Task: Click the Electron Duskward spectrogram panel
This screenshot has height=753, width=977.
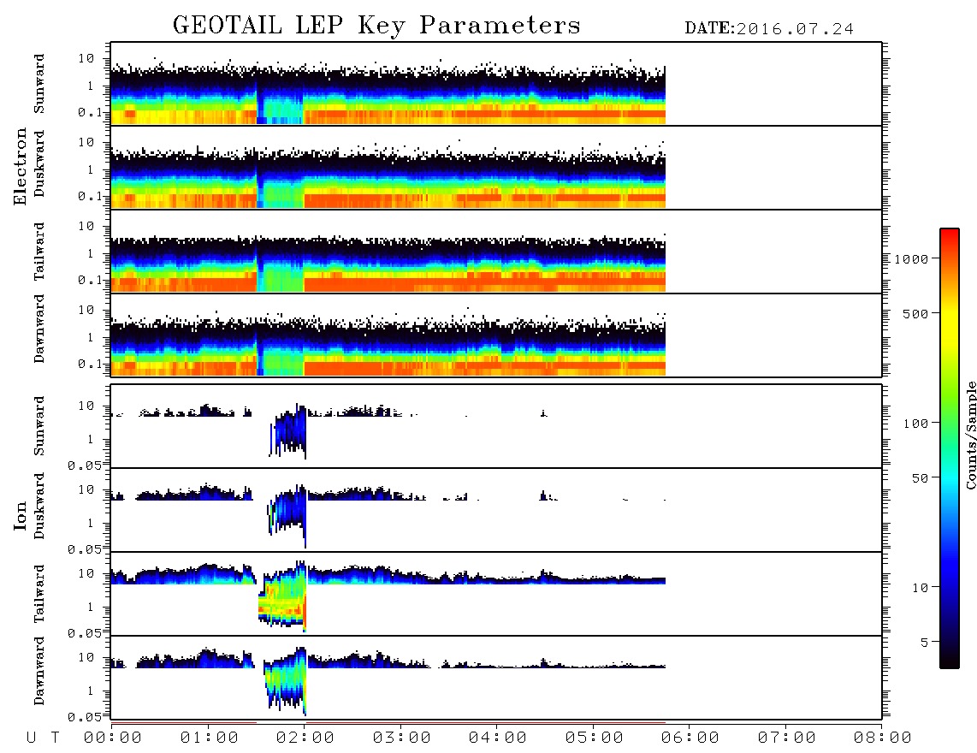Action: (496, 167)
